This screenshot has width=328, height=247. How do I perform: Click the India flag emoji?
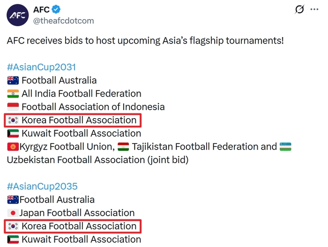13,94
